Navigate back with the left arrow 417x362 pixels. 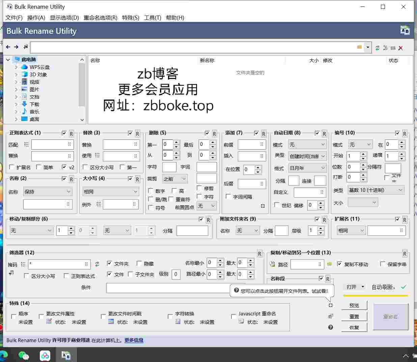click(x=8, y=47)
